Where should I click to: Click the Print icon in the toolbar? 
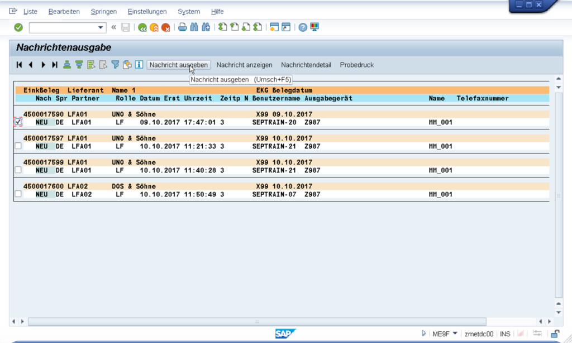(183, 27)
